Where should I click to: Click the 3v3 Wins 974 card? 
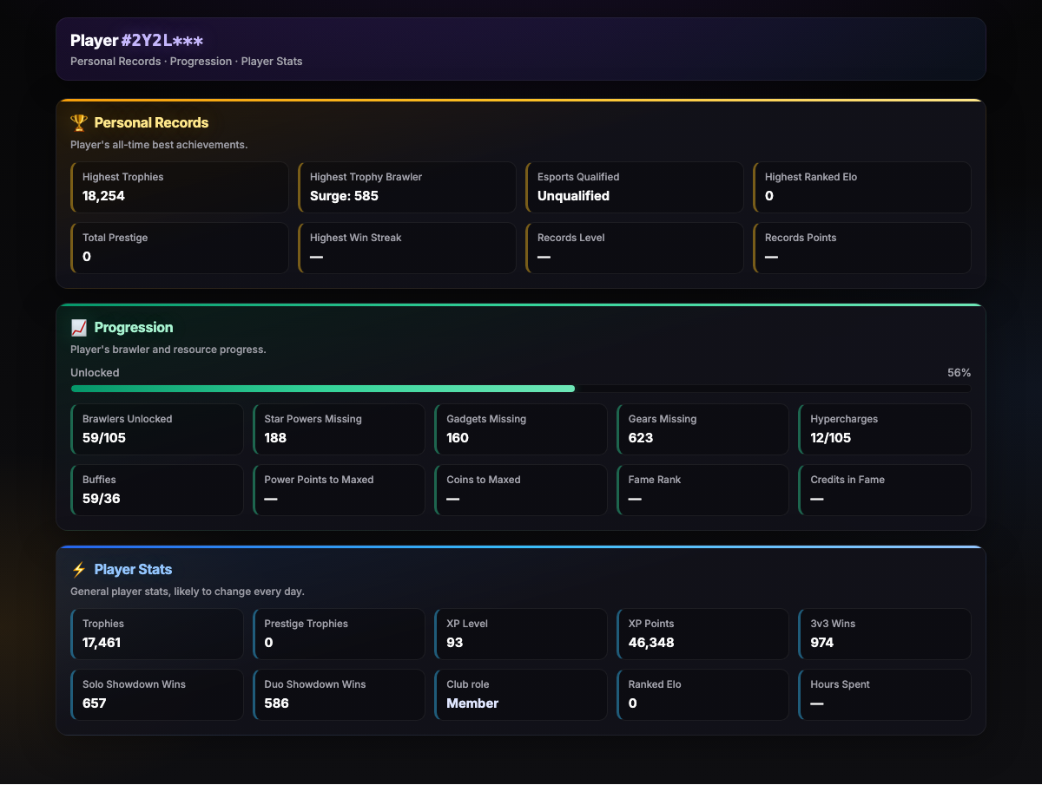tap(885, 634)
